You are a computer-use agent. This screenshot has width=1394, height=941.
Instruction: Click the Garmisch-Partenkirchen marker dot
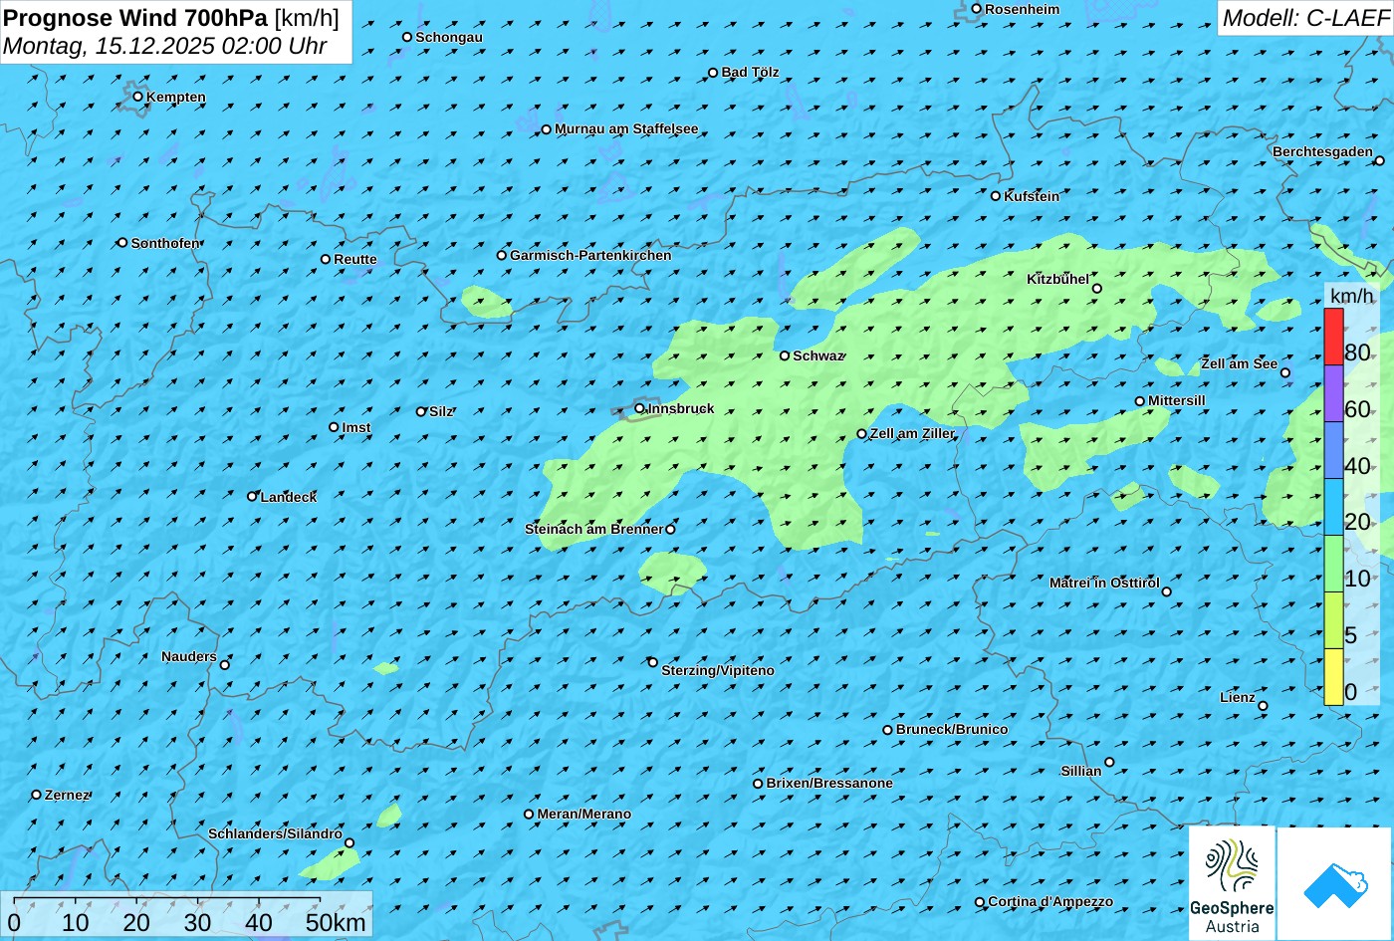click(502, 255)
